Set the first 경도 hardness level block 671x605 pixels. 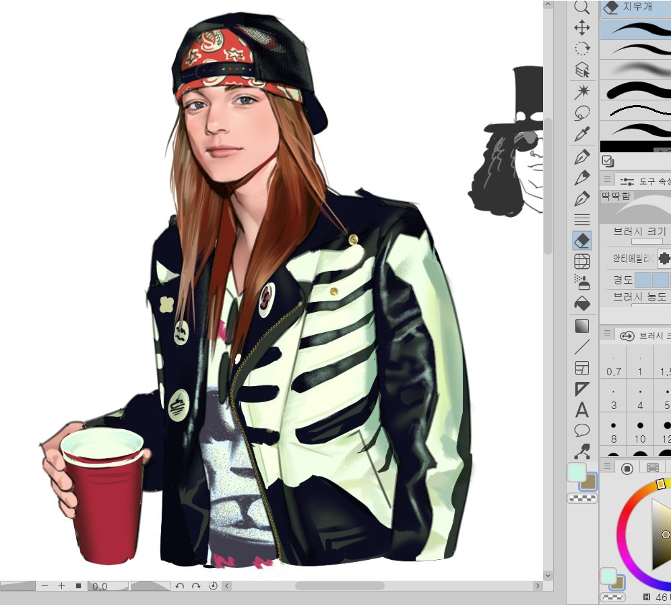[x=643, y=280]
